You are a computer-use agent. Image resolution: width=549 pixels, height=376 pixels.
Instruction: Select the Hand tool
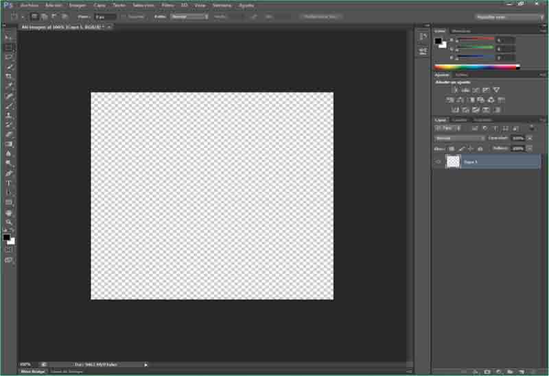click(9, 212)
